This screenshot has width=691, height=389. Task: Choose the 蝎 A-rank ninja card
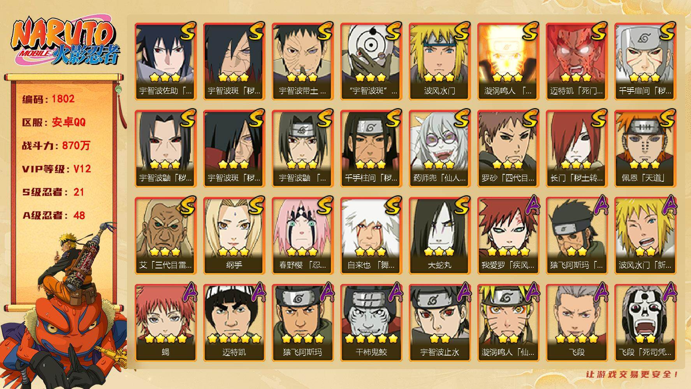pos(165,323)
